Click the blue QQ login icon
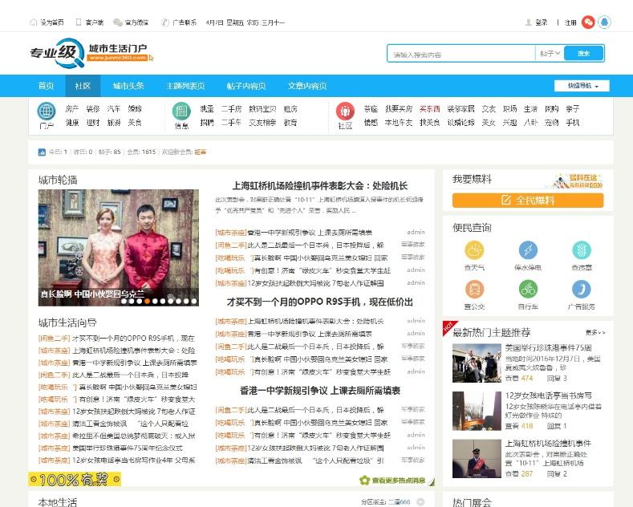Screen dimensions: 633x507 pos(604,22)
